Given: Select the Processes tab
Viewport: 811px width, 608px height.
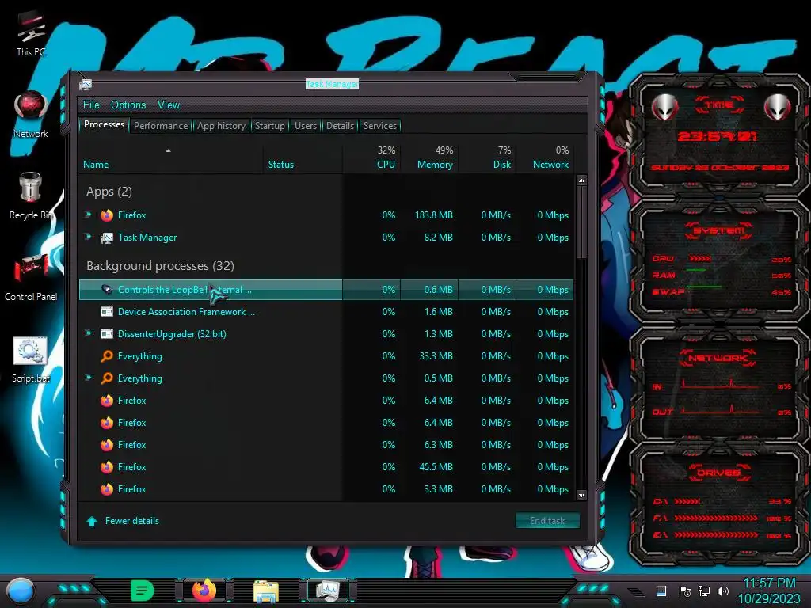Looking at the screenshot, I should coord(104,124).
